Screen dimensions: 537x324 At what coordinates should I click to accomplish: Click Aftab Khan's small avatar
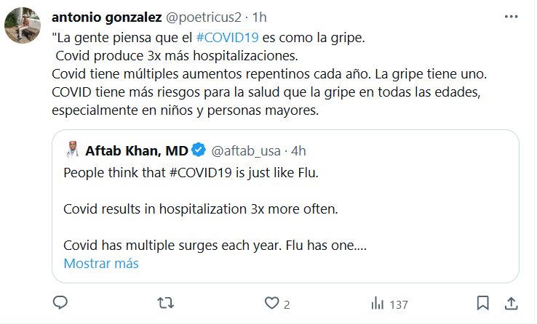(x=72, y=151)
